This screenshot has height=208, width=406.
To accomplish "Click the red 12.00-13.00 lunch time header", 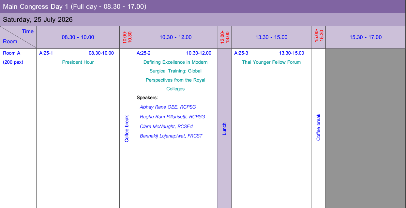I will tap(224, 37).
